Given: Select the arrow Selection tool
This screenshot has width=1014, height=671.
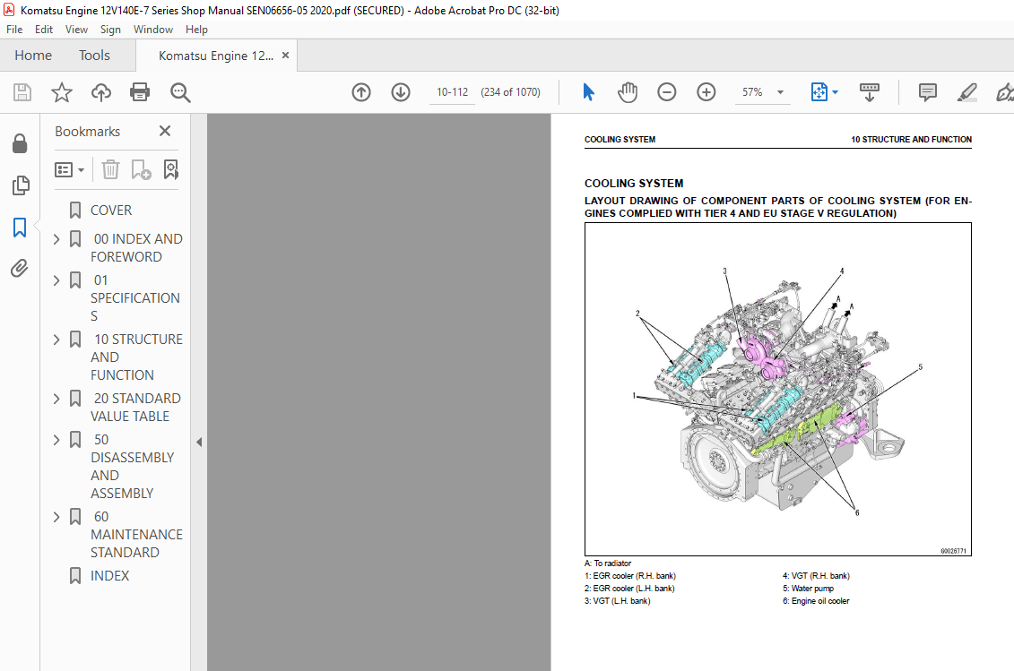Looking at the screenshot, I should (x=588, y=92).
